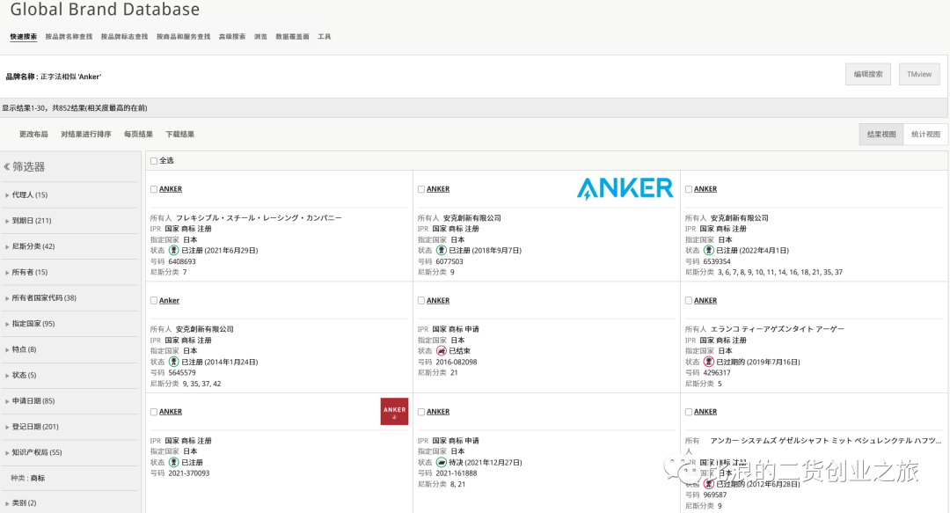Open ANKER link for record 6077503
Image resolution: width=950 pixels, height=513 pixels.
tap(438, 189)
